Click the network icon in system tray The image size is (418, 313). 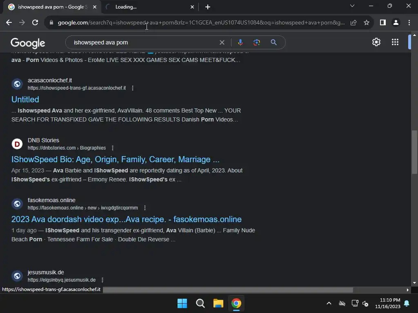(x=355, y=303)
